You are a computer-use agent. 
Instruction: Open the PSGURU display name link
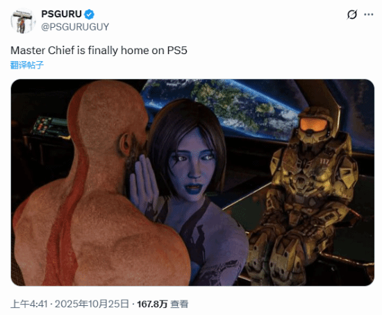pos(61,14)
